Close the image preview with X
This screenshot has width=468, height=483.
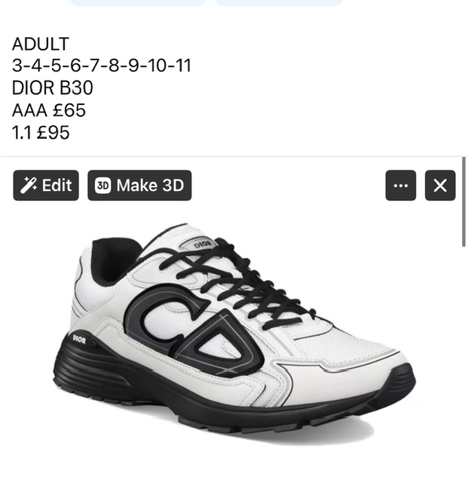point(440,186)
